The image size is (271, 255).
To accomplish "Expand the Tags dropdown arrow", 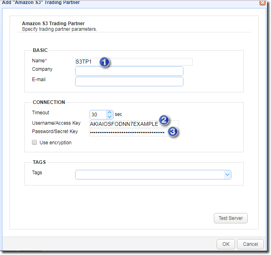I will (227, 175).
